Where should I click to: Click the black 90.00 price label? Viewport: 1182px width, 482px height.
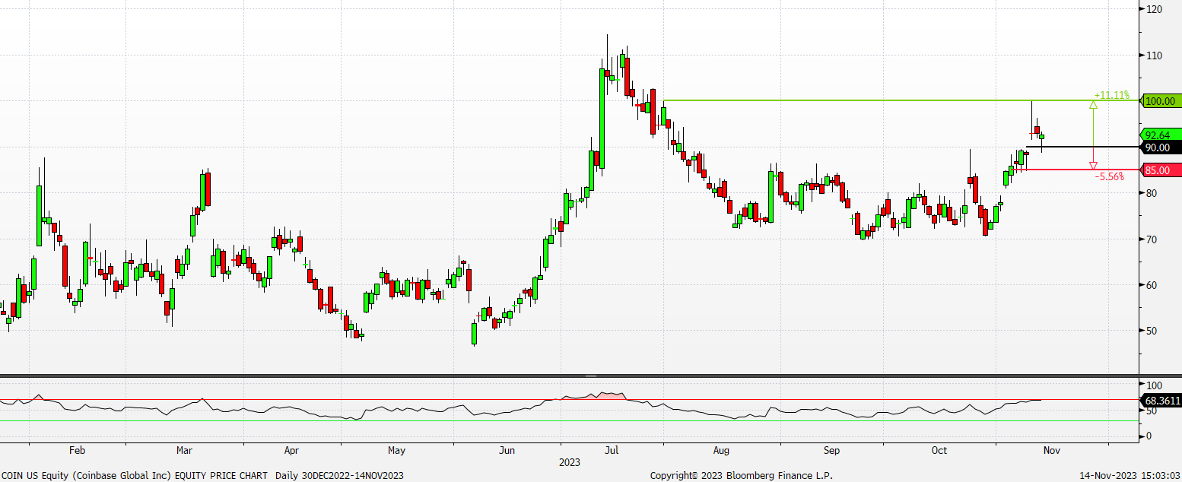point(1162,147)
